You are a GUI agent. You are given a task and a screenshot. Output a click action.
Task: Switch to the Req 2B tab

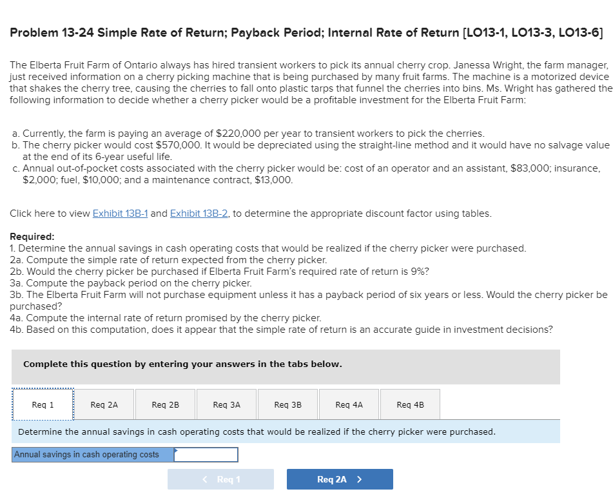[x=165, y=404]
